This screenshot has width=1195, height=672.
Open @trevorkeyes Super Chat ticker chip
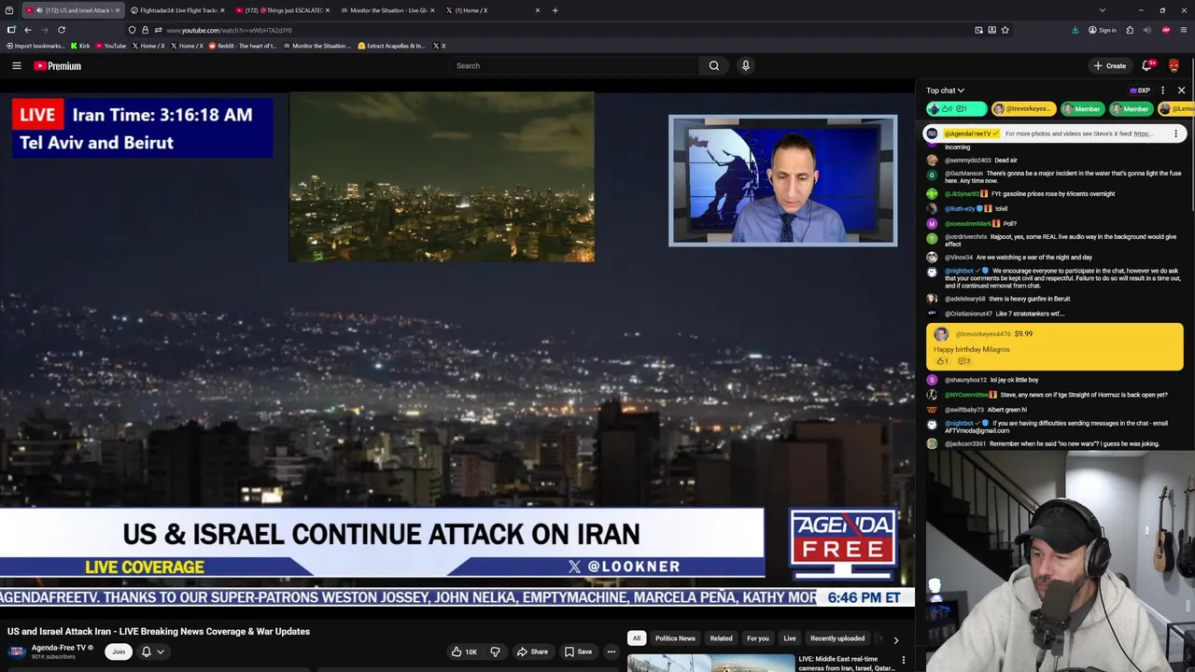pyautogui.click(x=1022, y=109)
